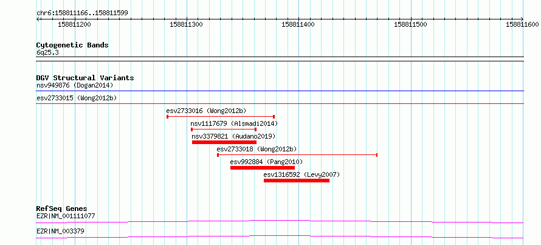Click the magenta EZR|NM_001111077 transcript line
The width and height of the screenshot is (541, 245).
pyautogui.click(x=280, y=221)
